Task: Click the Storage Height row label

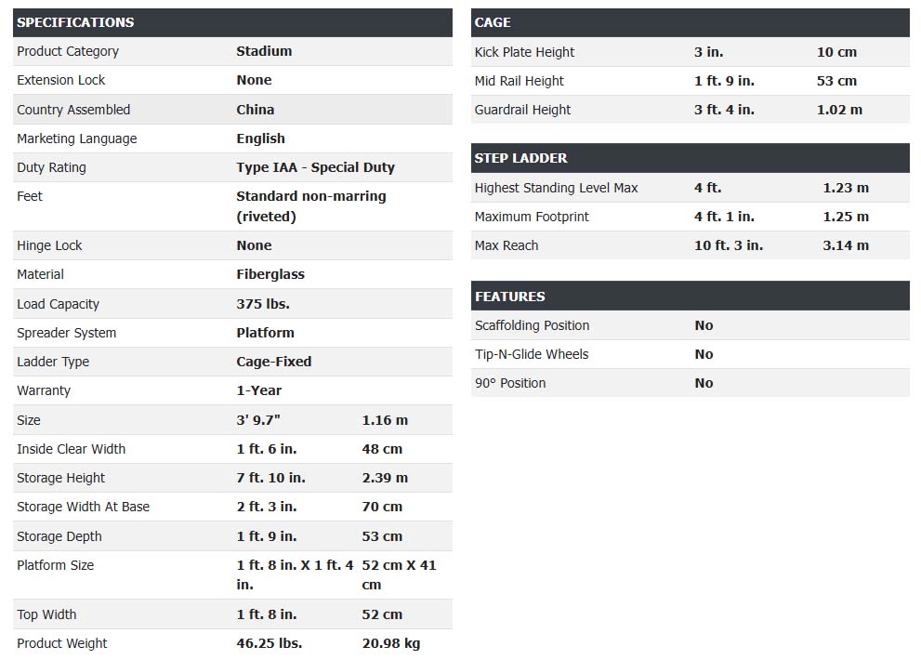Action: [x=60, y=478]
